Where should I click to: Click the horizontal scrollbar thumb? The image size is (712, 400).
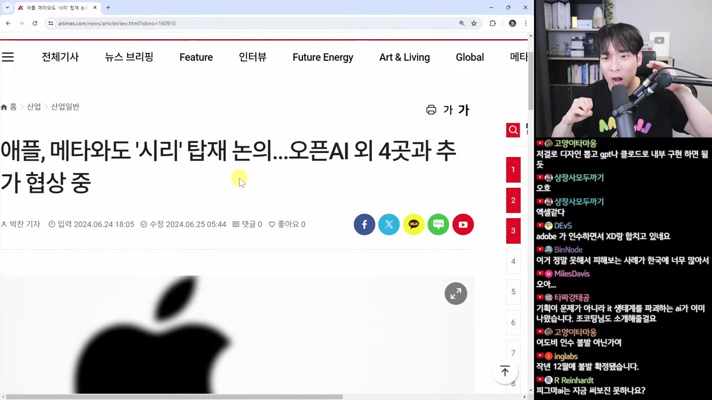[x=174, y=397]
